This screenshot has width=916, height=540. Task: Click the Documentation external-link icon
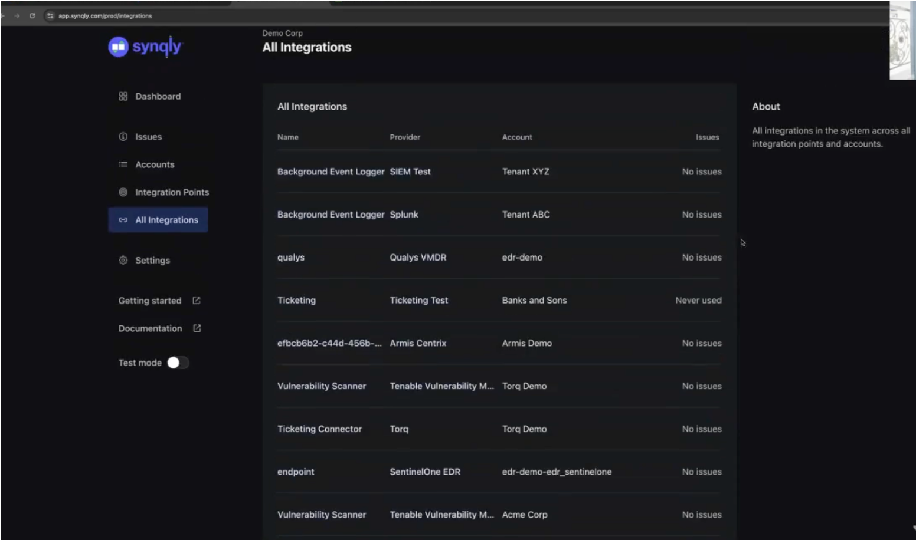coord(197,328)
